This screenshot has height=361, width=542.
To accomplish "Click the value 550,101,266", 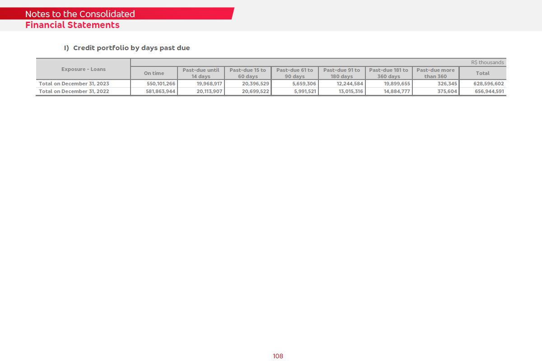I will point(161,84).
